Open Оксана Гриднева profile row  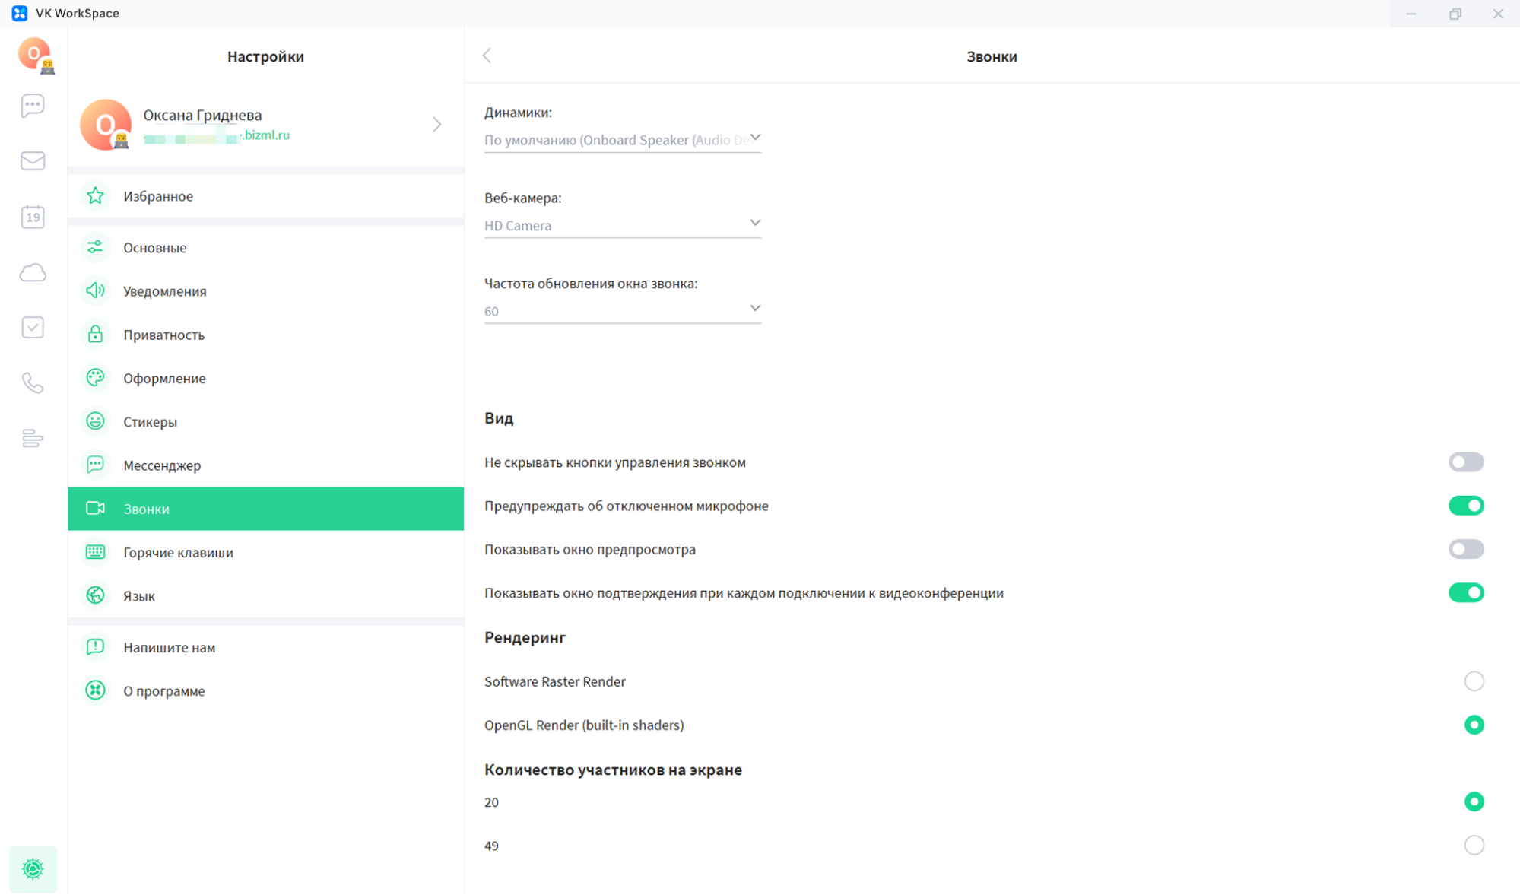(265, 124)
